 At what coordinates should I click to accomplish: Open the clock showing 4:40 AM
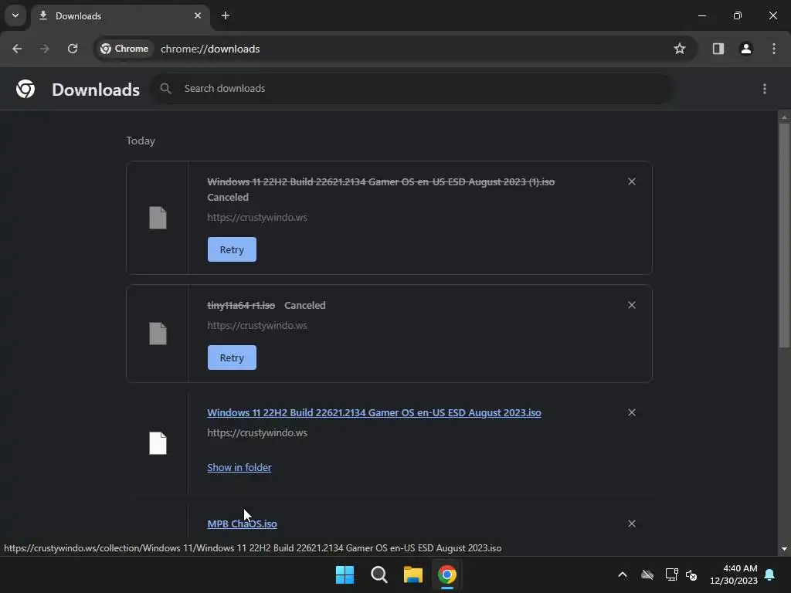pos(734,574)
